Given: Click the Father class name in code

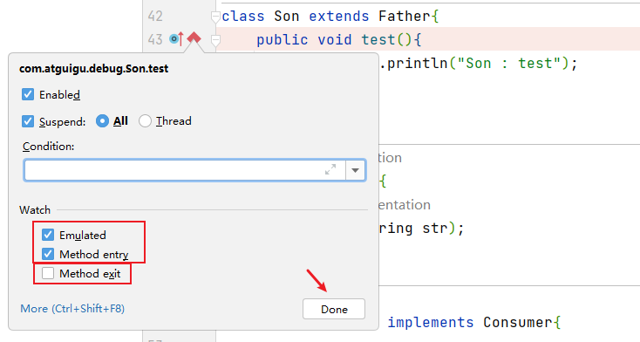Looking at the screenshot, I should pos(404,17).
